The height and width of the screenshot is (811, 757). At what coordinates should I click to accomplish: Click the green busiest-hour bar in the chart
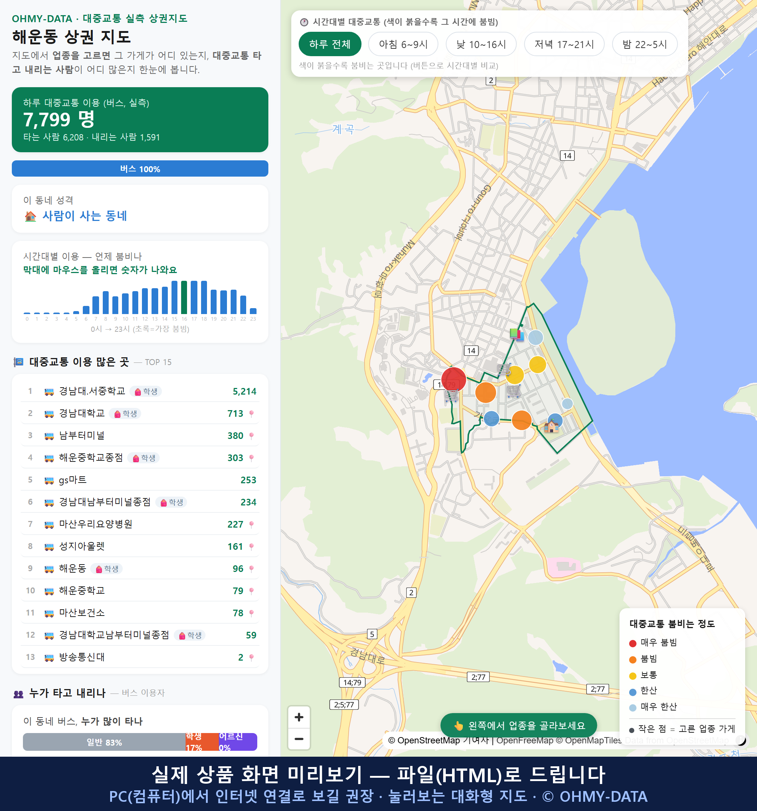184,297
